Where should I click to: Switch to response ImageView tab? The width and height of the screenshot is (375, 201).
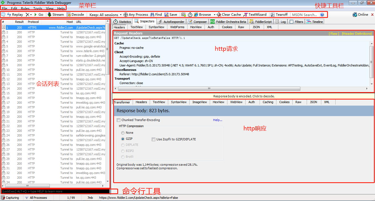[x=200, y=102]
